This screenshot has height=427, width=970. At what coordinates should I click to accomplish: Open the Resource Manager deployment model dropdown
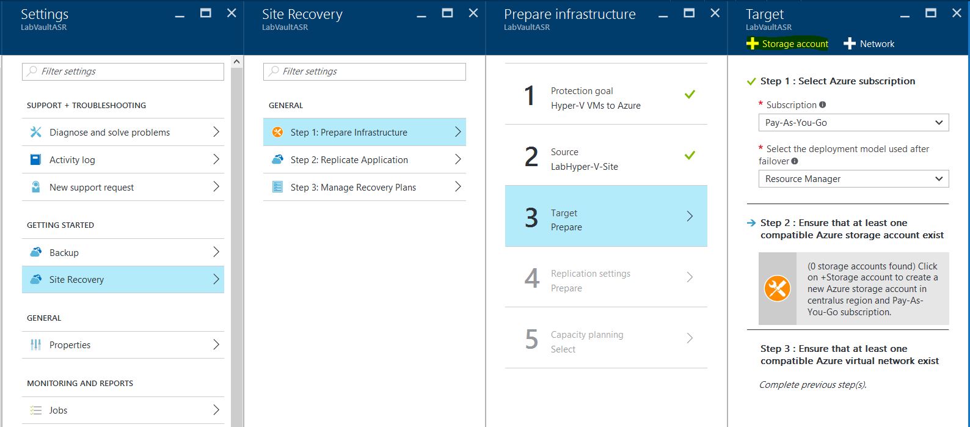(853, 179)
